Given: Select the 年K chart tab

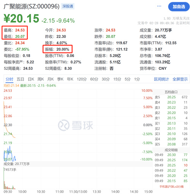Looking at the screenshot, I should tap(70, 79).
